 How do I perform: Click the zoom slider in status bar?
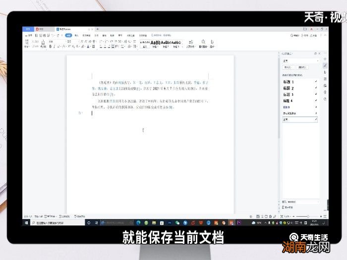pos(307,216)
